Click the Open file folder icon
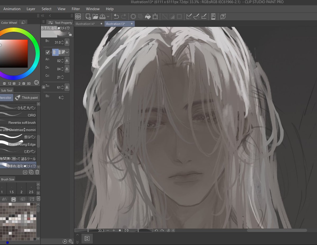 [95, 17]
